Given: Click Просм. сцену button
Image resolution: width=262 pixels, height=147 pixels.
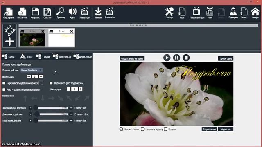Looking at the screenshot, I should (x=226, y=58).
